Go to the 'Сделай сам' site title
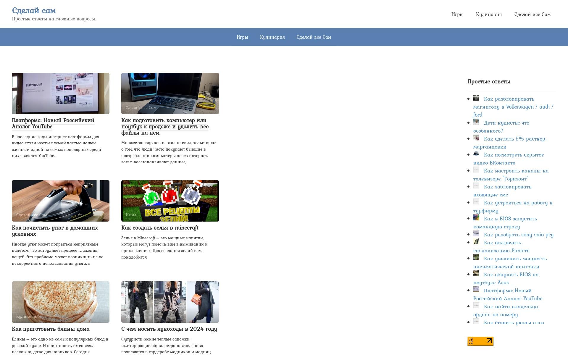The image size is (568, 355). click(x=34, y=10)
